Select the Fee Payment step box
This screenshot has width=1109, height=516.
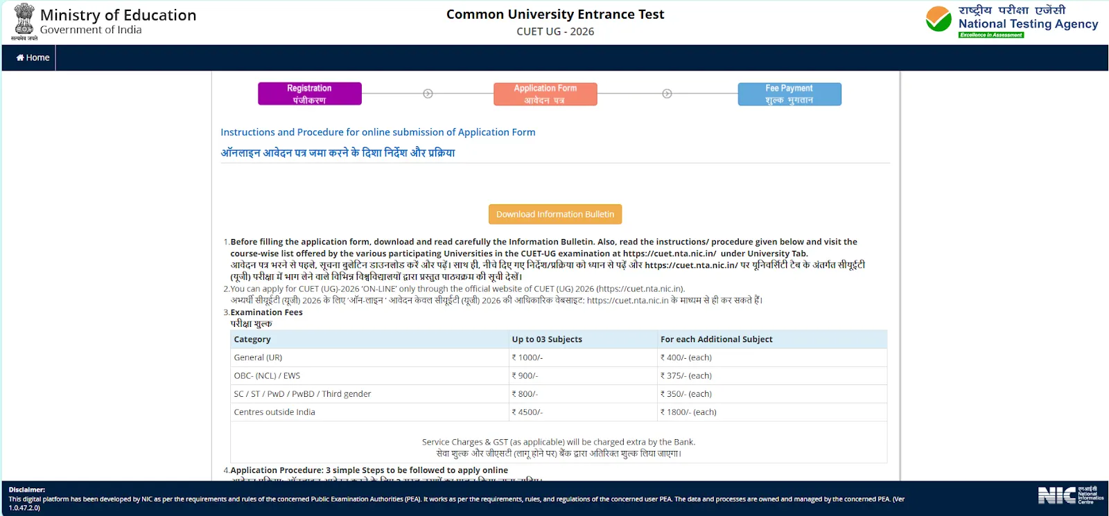pos(789,94)
